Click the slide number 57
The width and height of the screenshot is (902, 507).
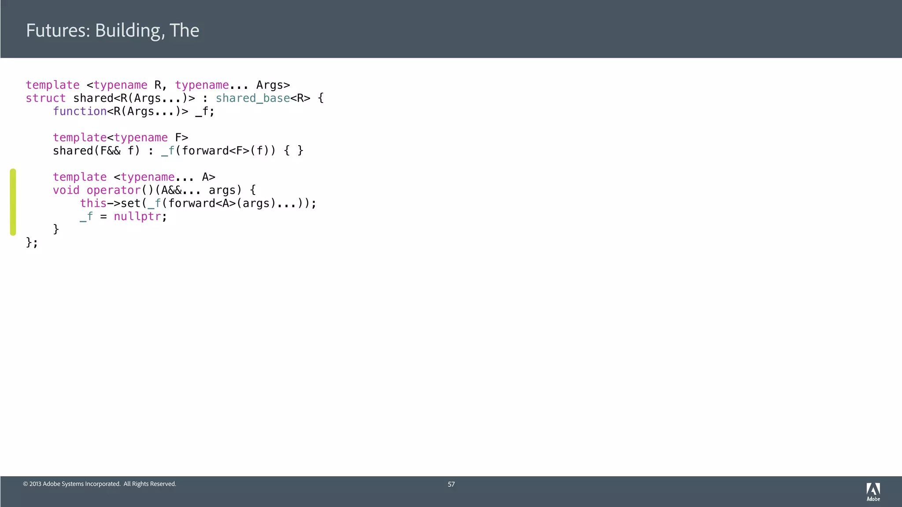coord(451,484)
